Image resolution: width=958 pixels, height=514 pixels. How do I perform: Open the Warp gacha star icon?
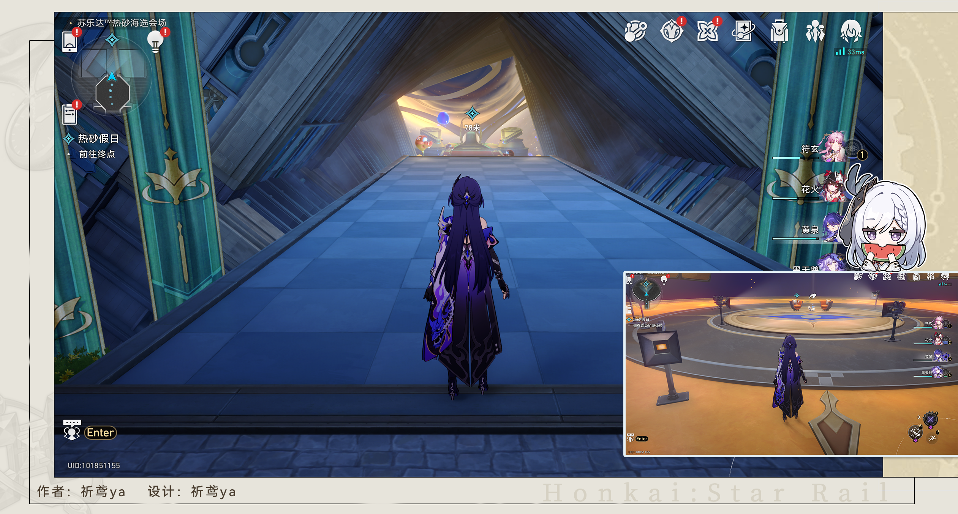743,31
